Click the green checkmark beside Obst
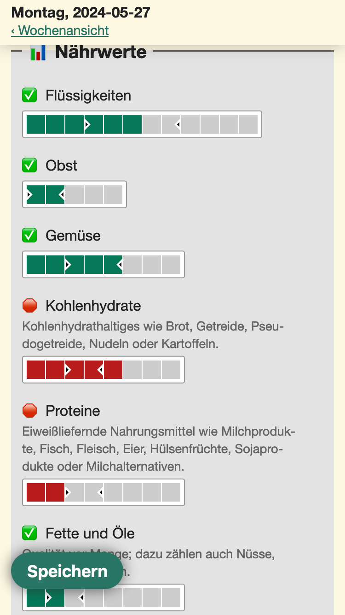 (30, 165)
